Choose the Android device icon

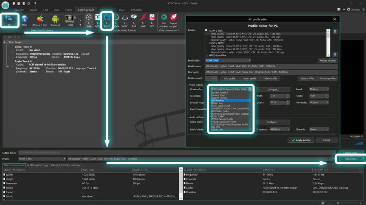[x=55, y=21]
